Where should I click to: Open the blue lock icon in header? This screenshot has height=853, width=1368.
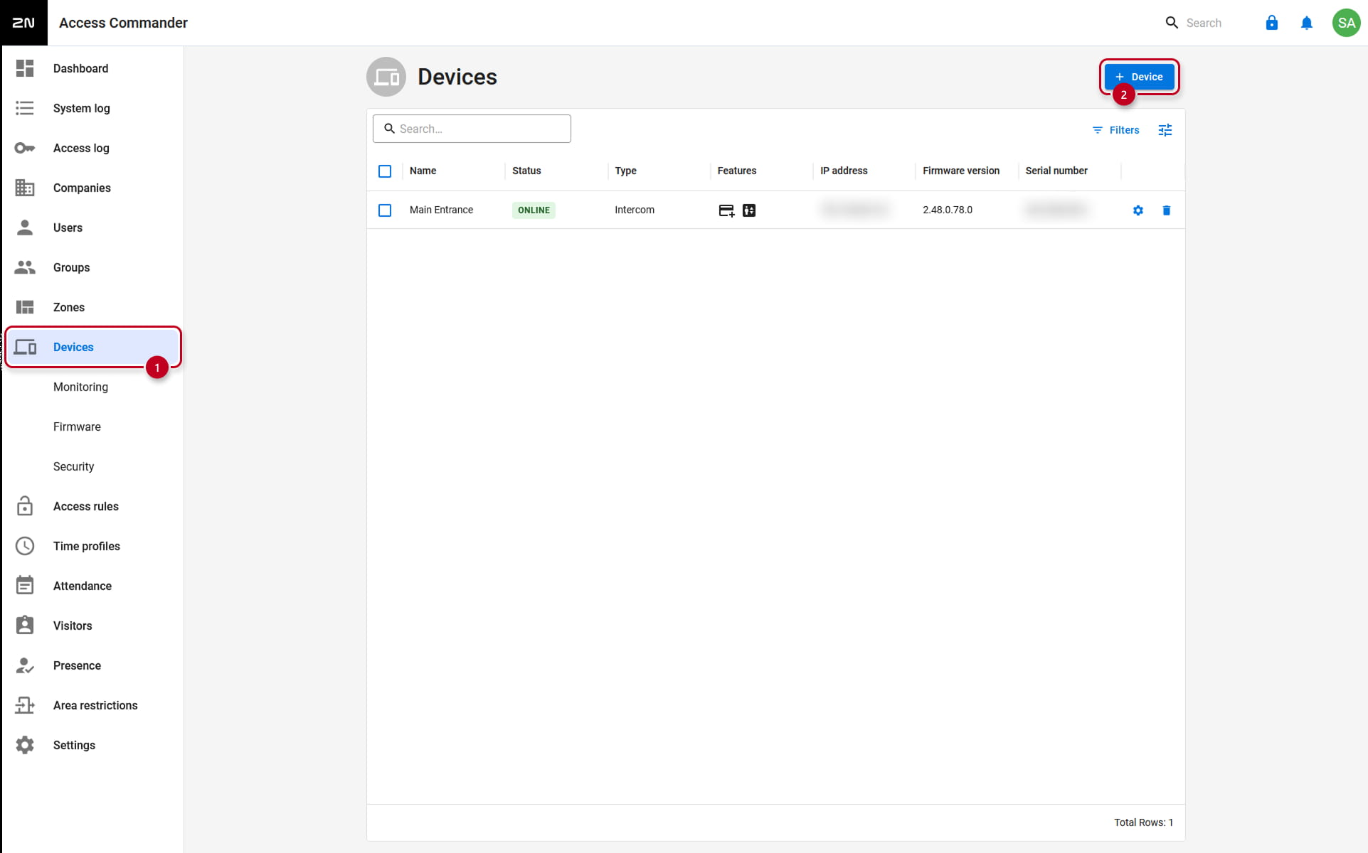pyautogui.click(x=1272, y=23)
